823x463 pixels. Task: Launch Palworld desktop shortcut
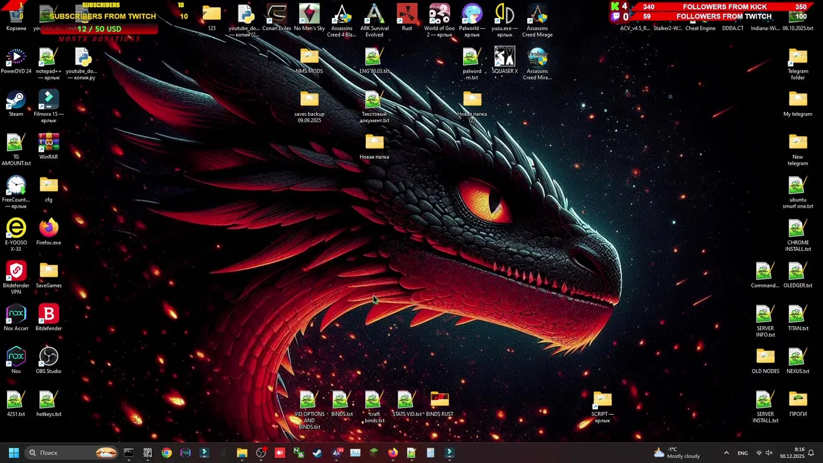coord(472,21)
